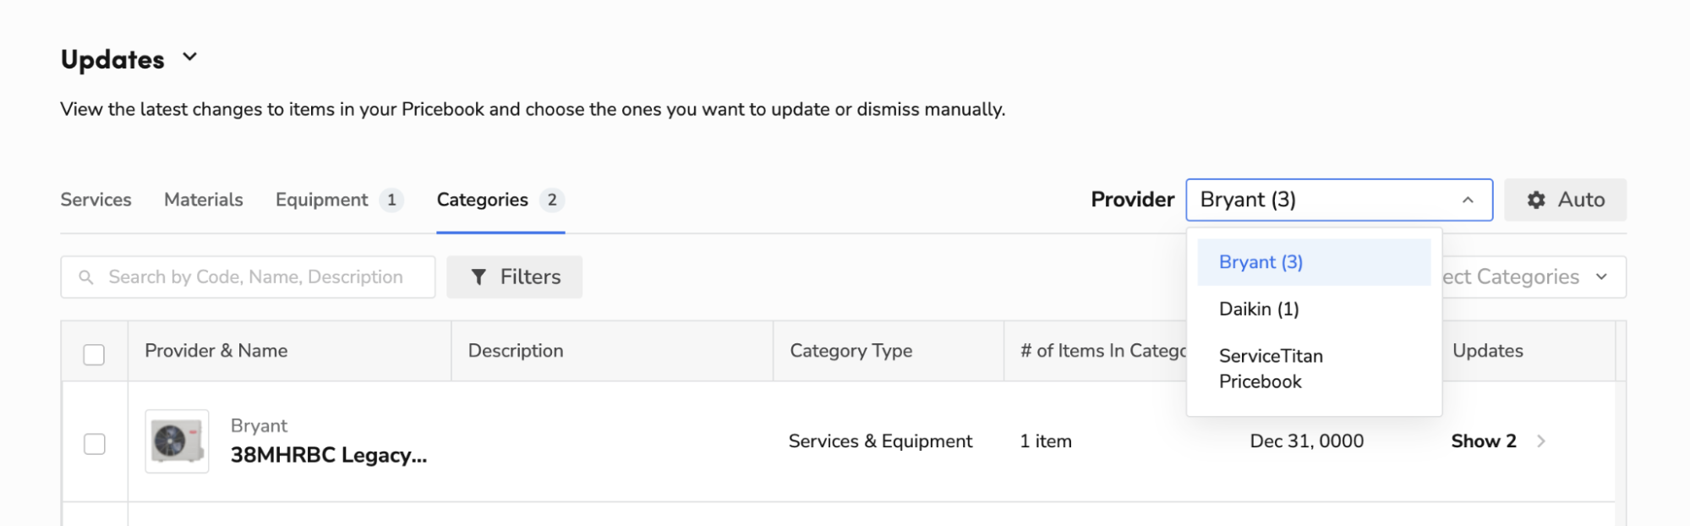The height and width of the screenshot is (526, 1690).
Task: Toggle the select-all header checkbox
Action: click(94, 354)
